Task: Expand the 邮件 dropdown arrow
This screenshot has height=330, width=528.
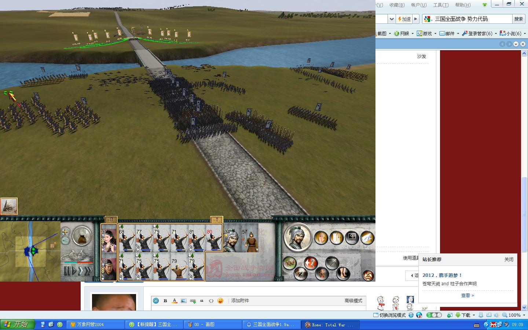Action: click(x=458, y=34)
